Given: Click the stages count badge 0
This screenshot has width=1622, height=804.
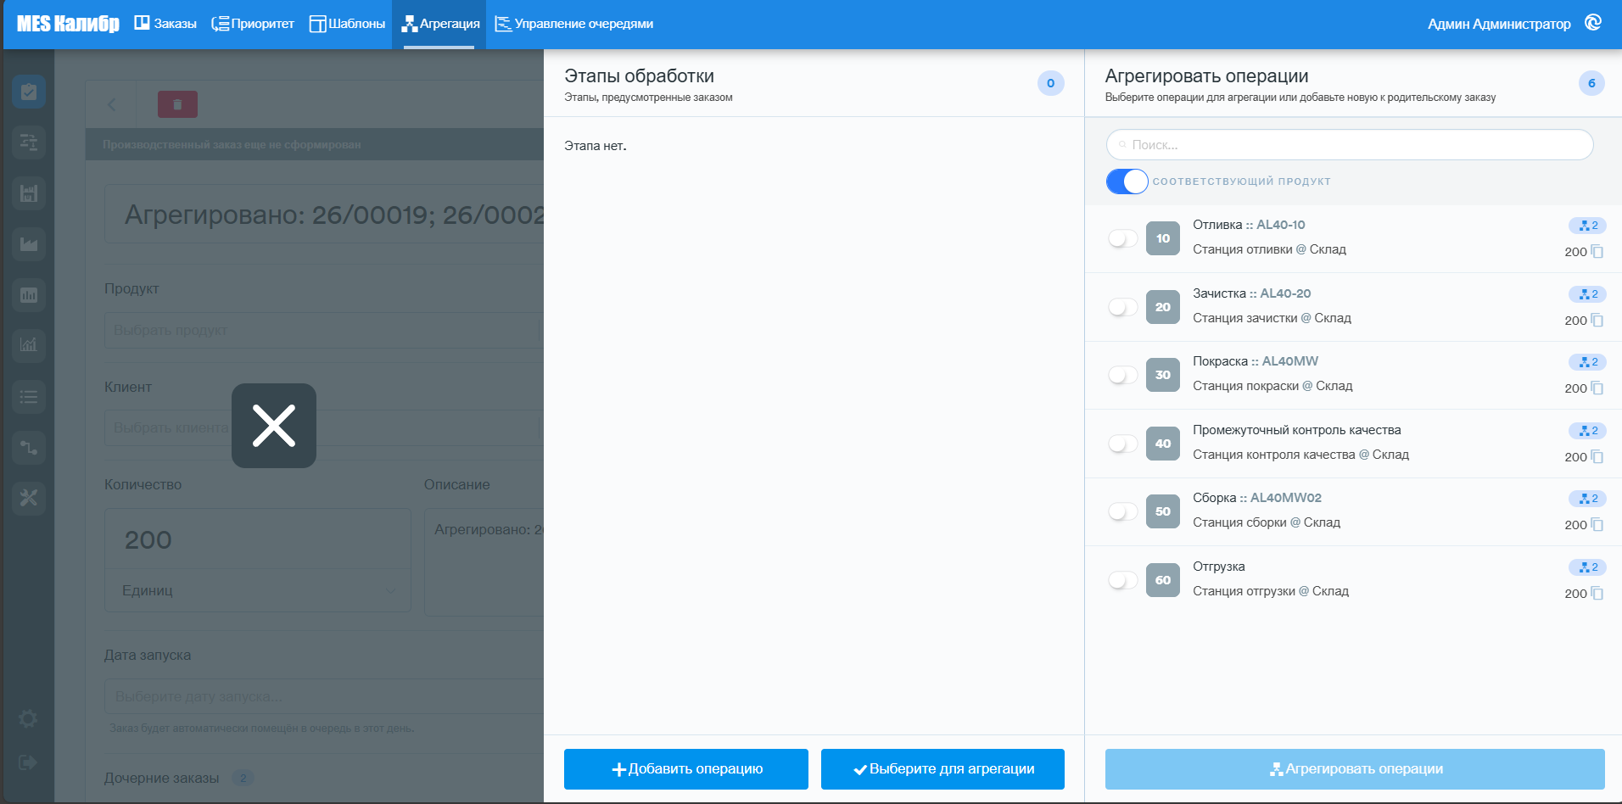Looking at the screenshot, I should [x=1050, y=83].
